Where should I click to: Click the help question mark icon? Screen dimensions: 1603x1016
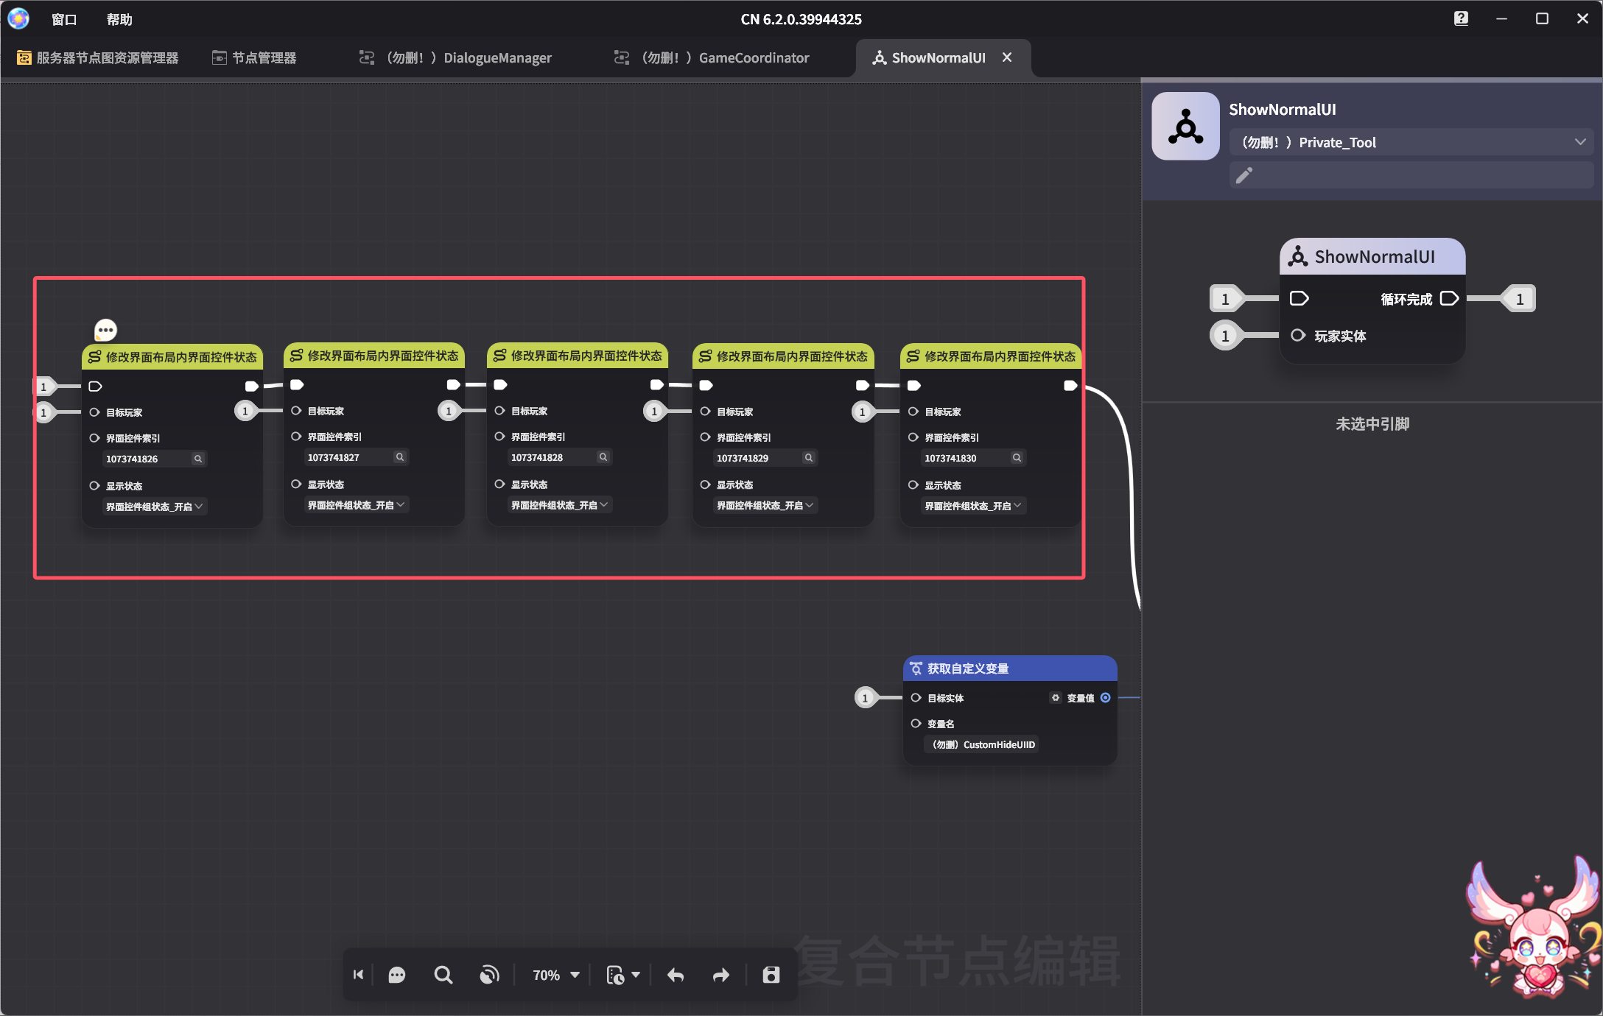point(1461,18)
